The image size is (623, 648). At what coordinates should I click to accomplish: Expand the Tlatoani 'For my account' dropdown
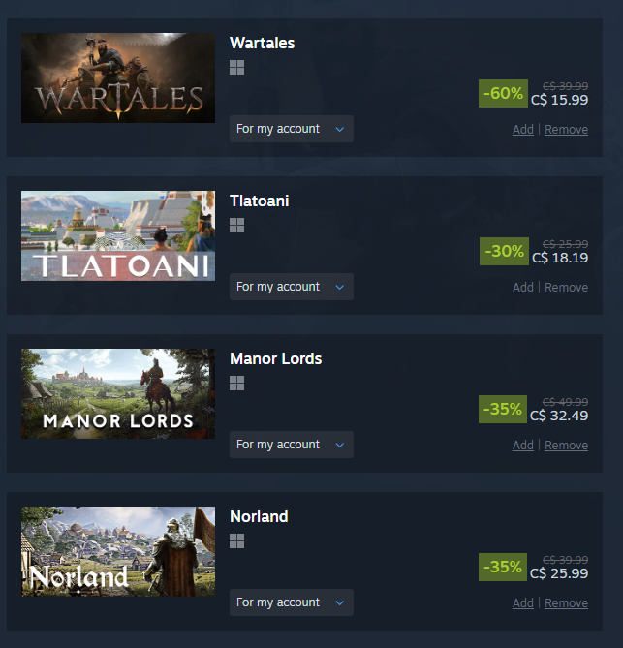tap(292, 287)
